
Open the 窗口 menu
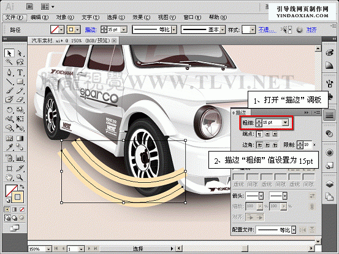[x=192, y=17]
